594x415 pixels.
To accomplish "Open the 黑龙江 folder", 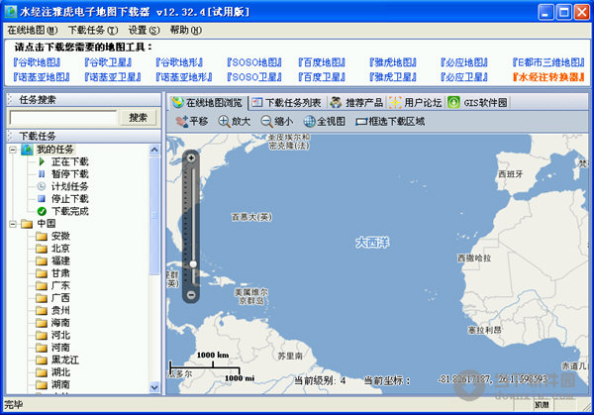I will coord(57,360).
